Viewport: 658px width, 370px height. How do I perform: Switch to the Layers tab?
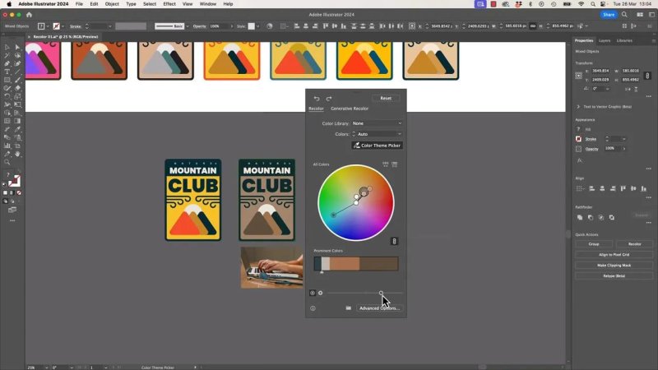tap(605, 40)
